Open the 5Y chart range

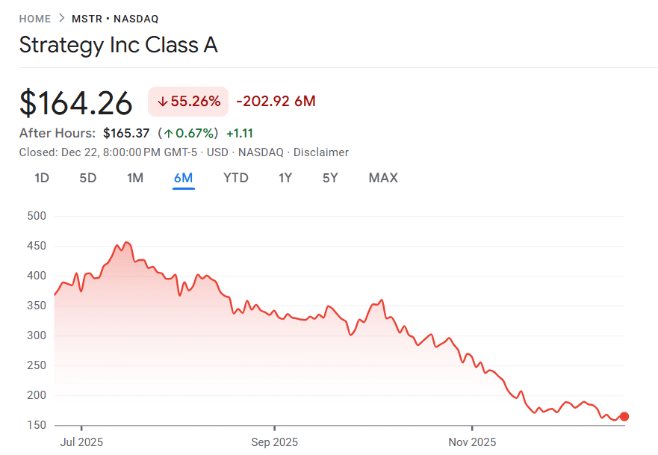[329, 178]
